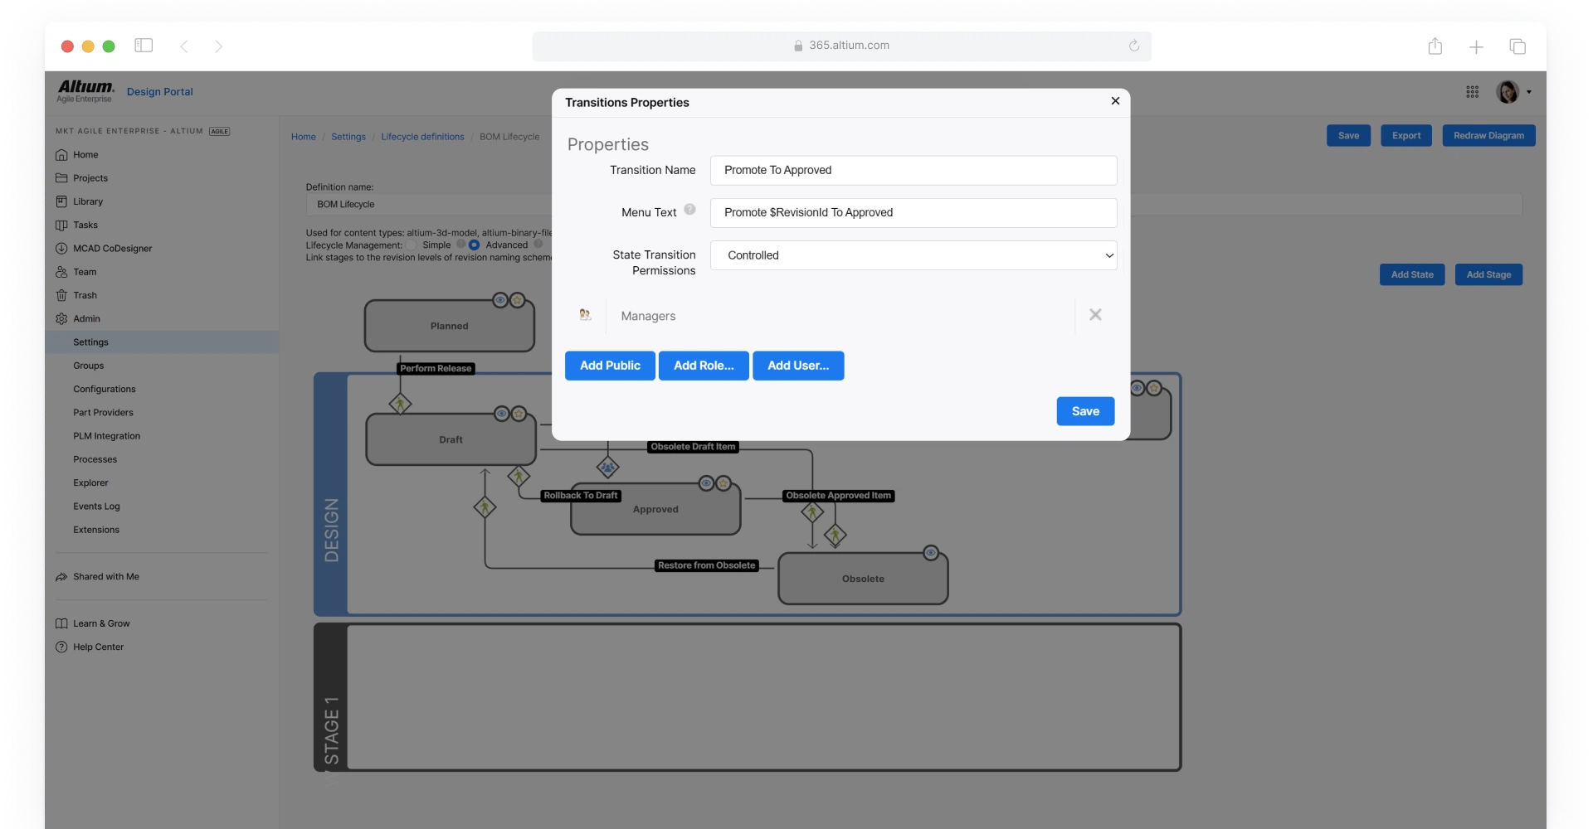The height and width of the screenshot is (829, 1593).
Task: Remove Managers role with X icon
Action: click(x=1095, y=315)
